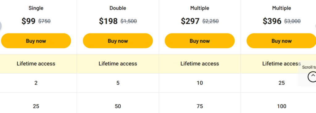316x113 pixels.
Task: Click the value 10 in the $297 column
Action: [200, 83]
